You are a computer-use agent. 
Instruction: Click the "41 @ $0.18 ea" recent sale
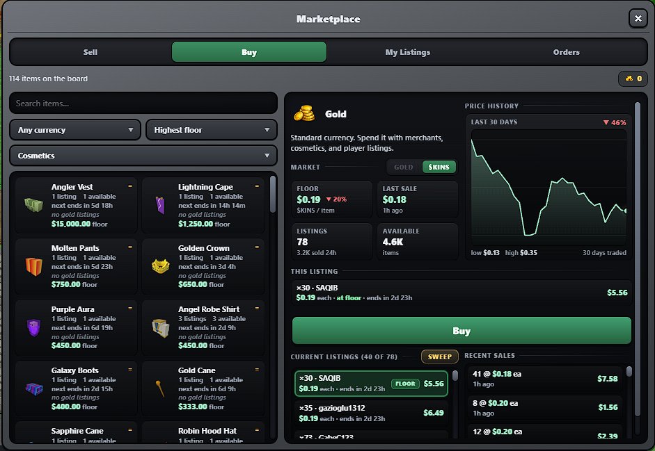pos(545,379)
